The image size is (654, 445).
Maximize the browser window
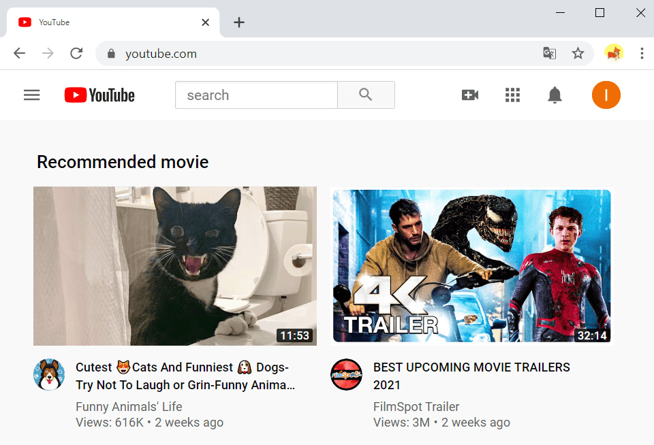[599, 12]
